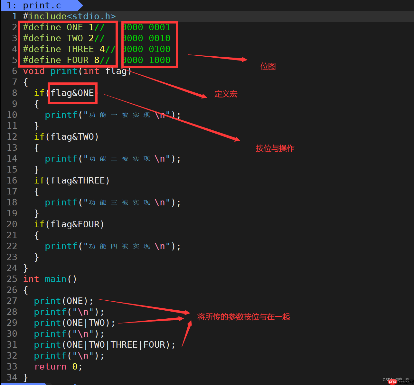Click the 位图 annotation label
This screenshot has height=385, width=414.
(268, 66)
